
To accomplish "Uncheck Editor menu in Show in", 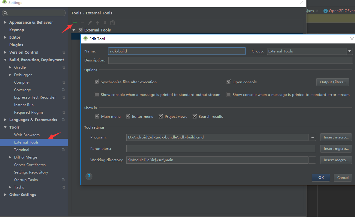I will tap(128, 116).
